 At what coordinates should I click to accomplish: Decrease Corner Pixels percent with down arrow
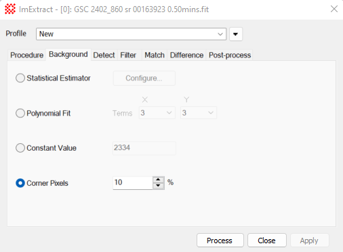pyautogui.click(x=158, y=186)
